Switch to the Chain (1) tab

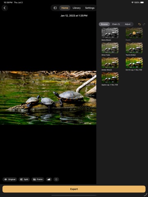click(116, 24)
